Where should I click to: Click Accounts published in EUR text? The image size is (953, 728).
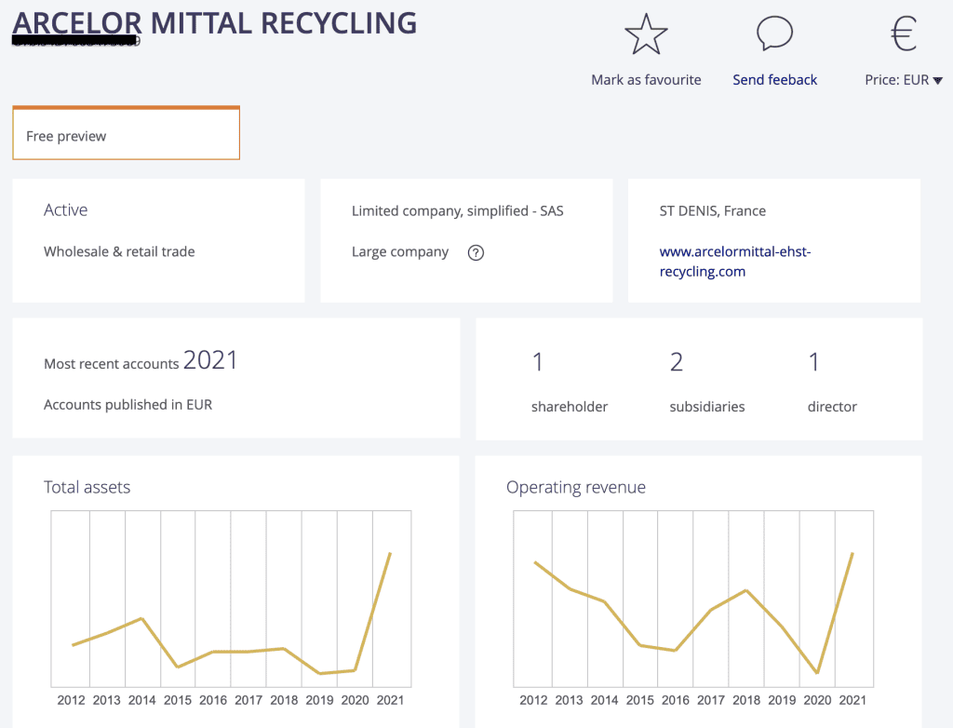coord(128,405)
